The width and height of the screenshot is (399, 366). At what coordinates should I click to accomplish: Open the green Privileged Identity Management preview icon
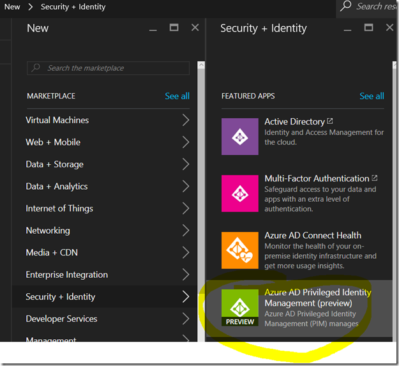pyautogui.click(x=240, y=307)
